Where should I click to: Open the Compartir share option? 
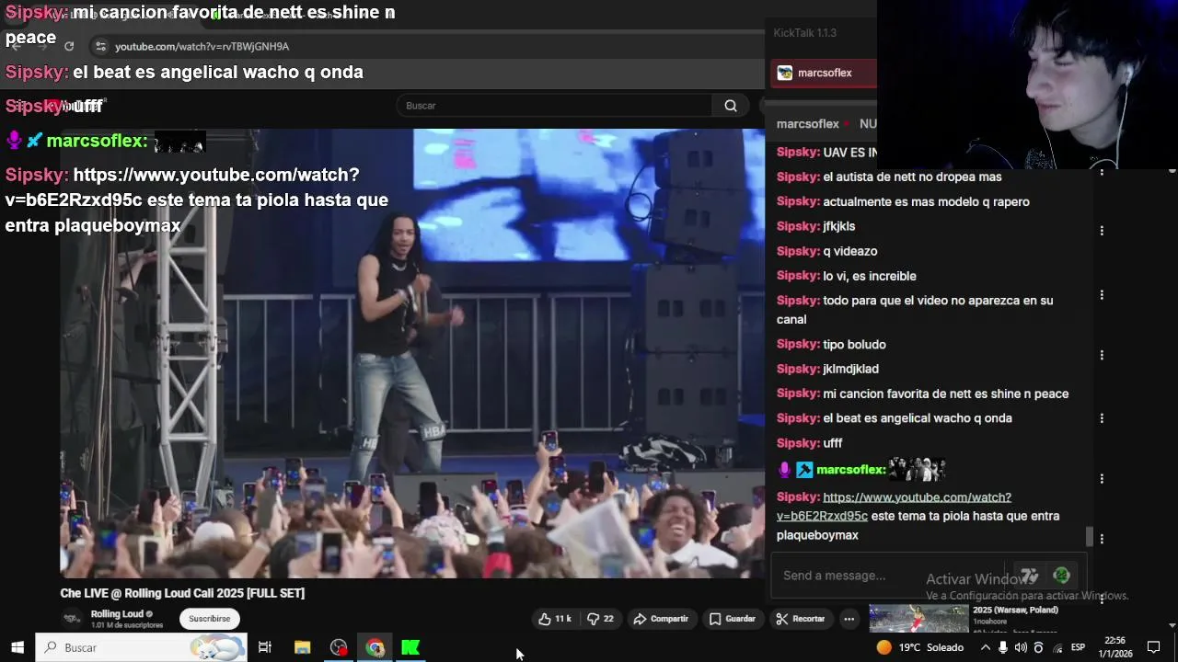click(x=661, y=619)
